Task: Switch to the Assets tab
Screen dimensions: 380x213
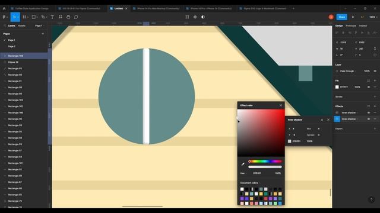Action: [22, 25]
